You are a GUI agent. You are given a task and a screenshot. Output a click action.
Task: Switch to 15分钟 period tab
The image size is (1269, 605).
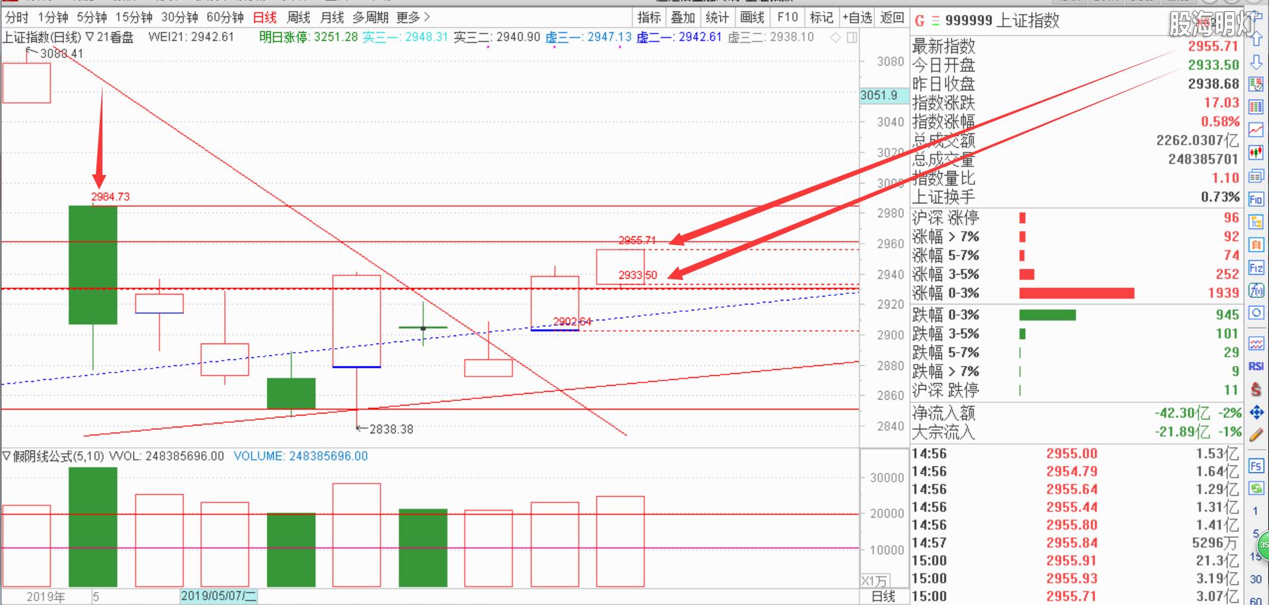click(x=134, y=17)
